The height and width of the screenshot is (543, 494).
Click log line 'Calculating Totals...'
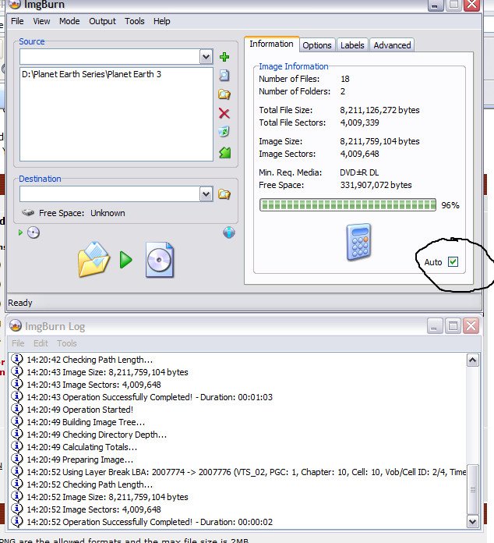[x=82, y=447]
